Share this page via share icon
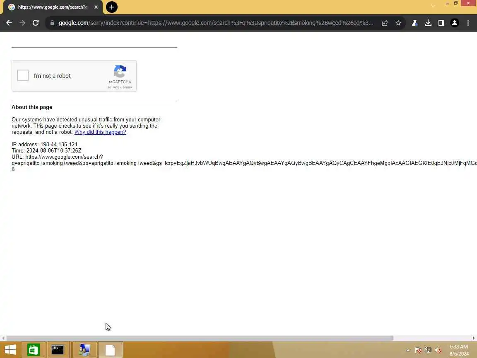This screenshot has height=358, width=477. click(x=385, y=23)
